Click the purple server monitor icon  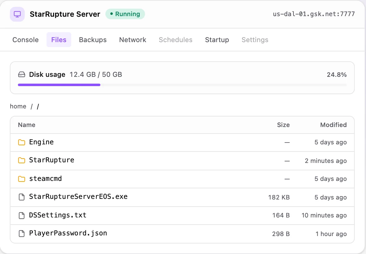tap(17, 14)
